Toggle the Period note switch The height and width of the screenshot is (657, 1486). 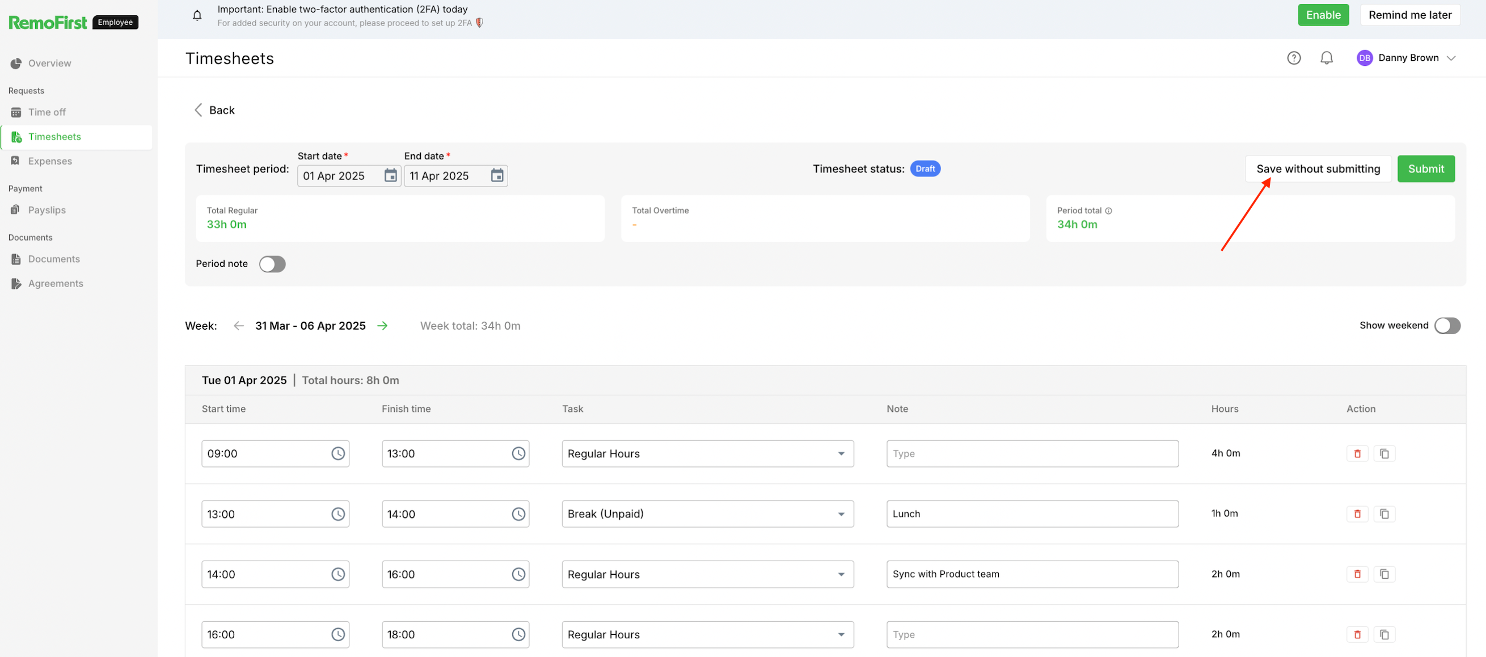pyautogui.click(x=272, y=264)
